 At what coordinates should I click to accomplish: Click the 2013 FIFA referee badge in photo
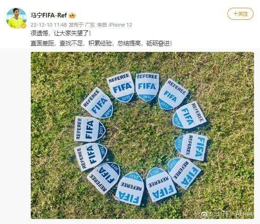click(x=90, y=129)
